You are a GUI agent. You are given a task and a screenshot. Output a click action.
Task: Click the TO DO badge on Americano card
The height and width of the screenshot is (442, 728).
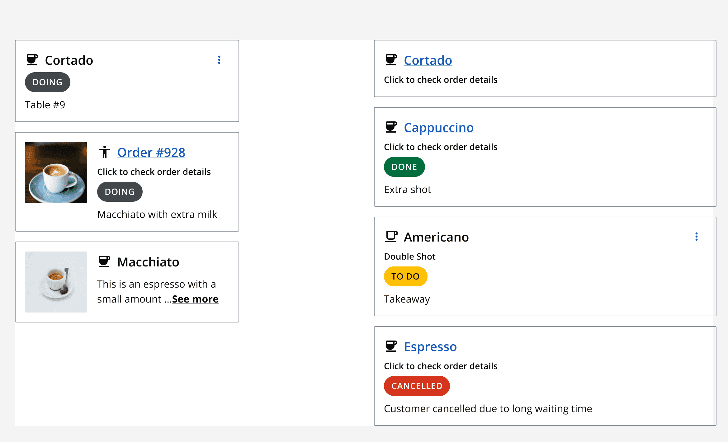pyautogui.click(x=405, y=276)
